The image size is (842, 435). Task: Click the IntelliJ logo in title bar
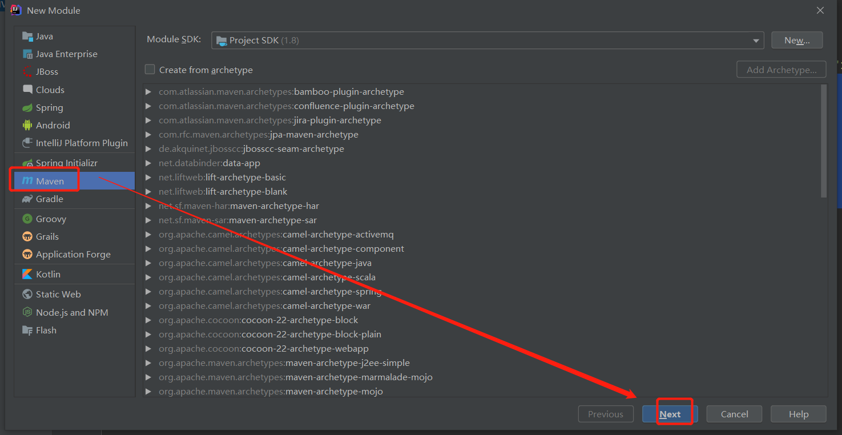(x=16, y=10)
